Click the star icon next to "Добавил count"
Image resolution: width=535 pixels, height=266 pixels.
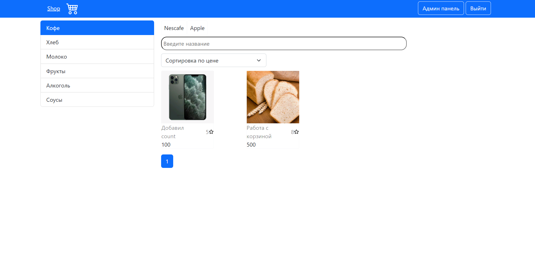coord(212,132)
